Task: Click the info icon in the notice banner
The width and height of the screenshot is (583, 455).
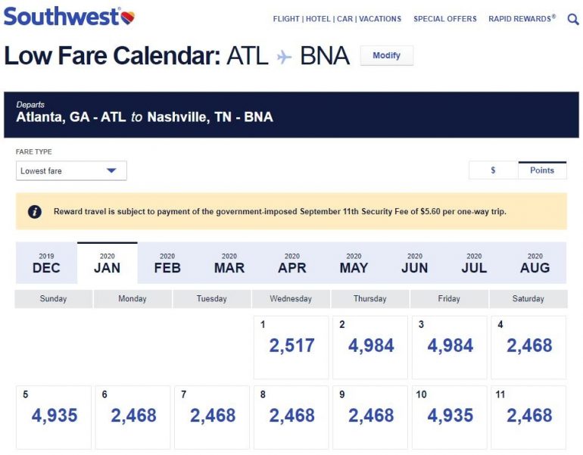Action: tap(35, 212)
